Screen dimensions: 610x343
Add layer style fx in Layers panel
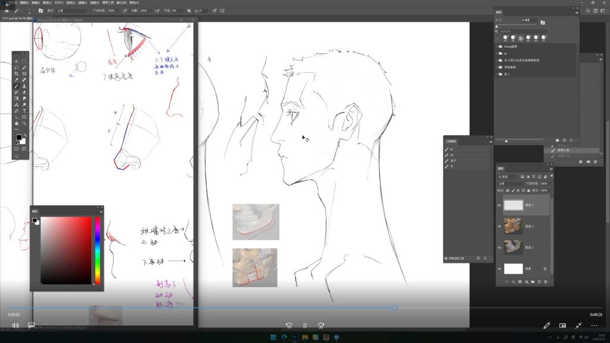[x=513, y=282]
